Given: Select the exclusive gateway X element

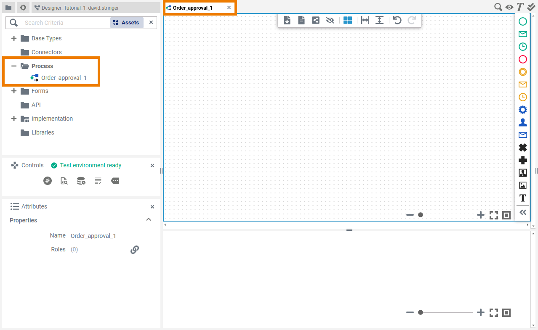Looking at the screenshot, I should click(x=523, y=148).
